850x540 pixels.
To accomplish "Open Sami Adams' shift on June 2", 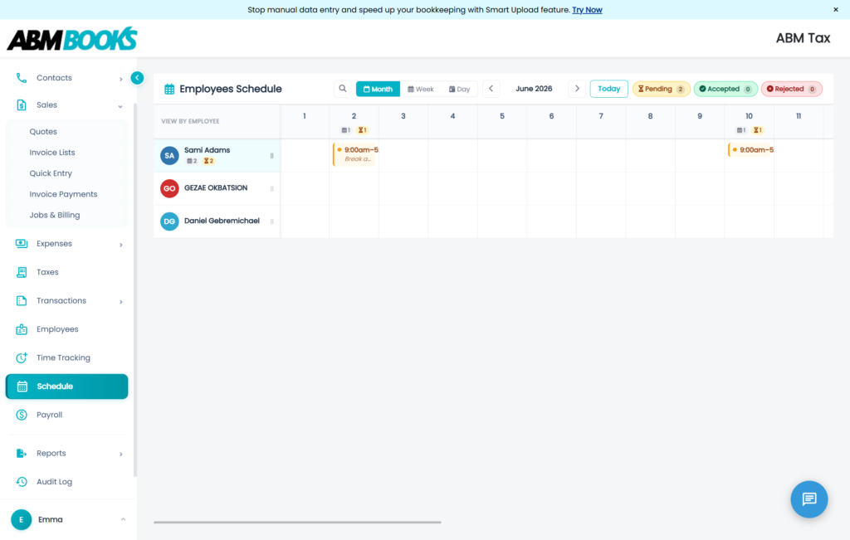I will [x=355, y=154].
